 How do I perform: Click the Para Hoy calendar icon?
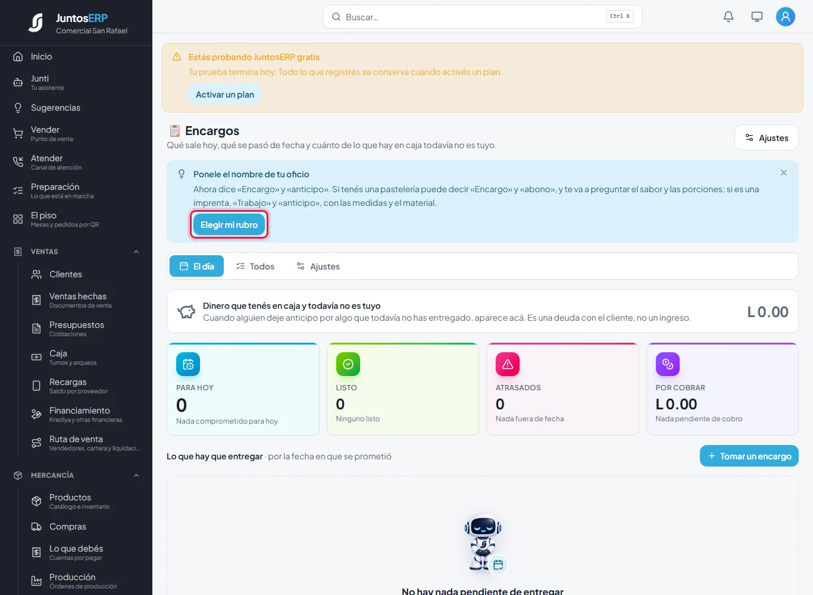(188, 364)
